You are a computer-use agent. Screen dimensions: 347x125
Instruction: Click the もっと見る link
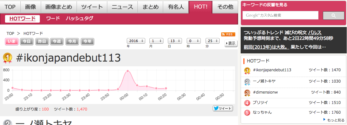point(335,120)
